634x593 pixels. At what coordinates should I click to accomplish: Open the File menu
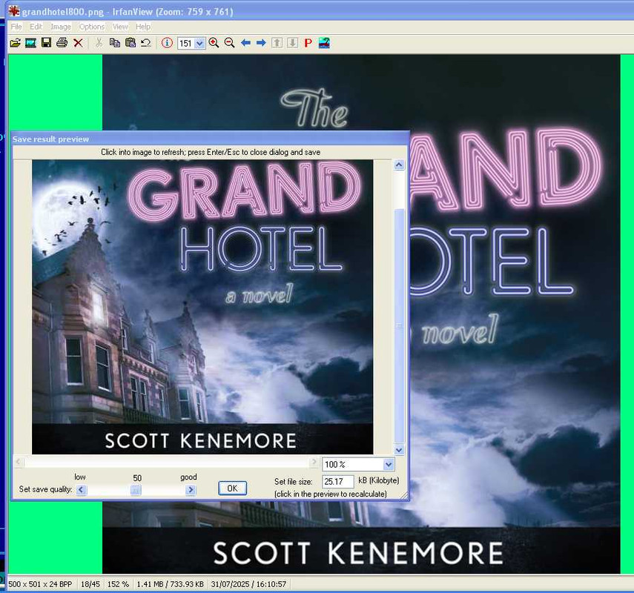click(16, 27)
